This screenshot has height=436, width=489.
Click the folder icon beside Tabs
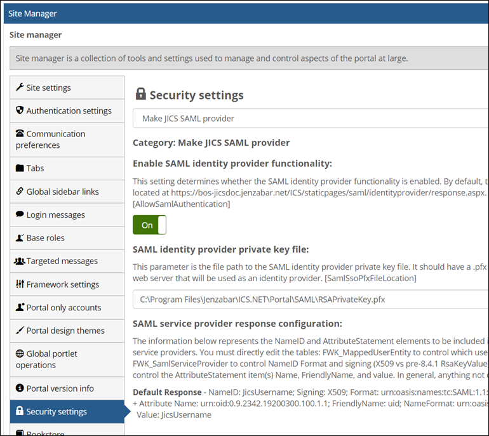pyautogui.click(x=20, y=168)
